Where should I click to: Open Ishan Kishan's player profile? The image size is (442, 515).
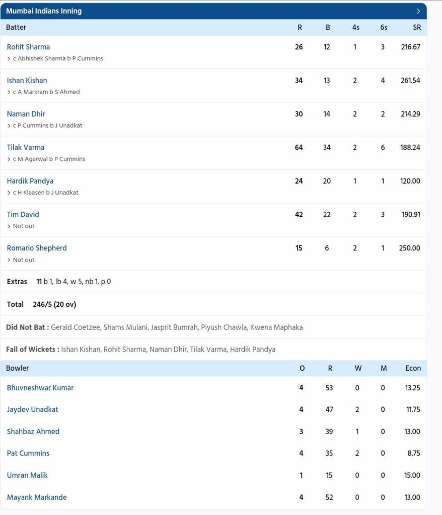pos(26,80)
